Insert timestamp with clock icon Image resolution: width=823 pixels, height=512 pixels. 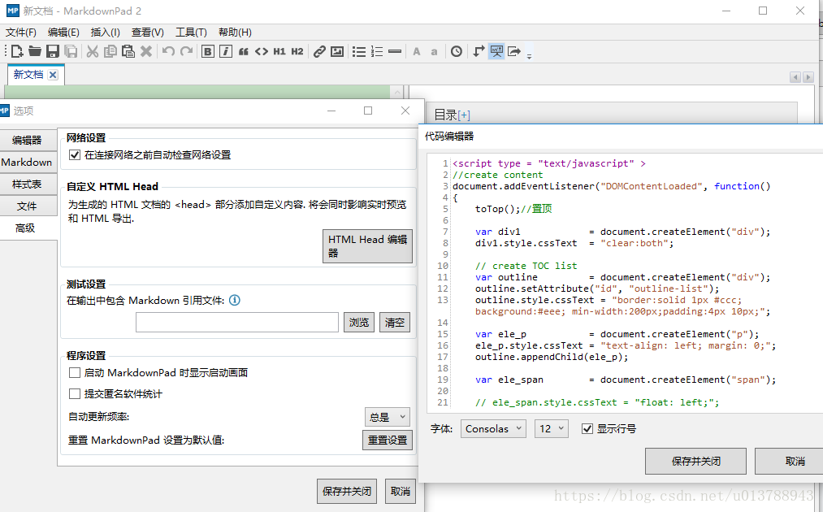point(457,51)
